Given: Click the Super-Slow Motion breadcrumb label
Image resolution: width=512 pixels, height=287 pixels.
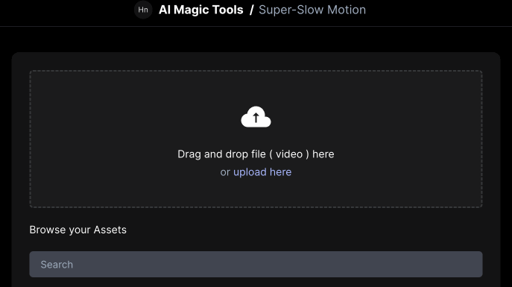Looking at the screenshot, I should click(312, 10).
